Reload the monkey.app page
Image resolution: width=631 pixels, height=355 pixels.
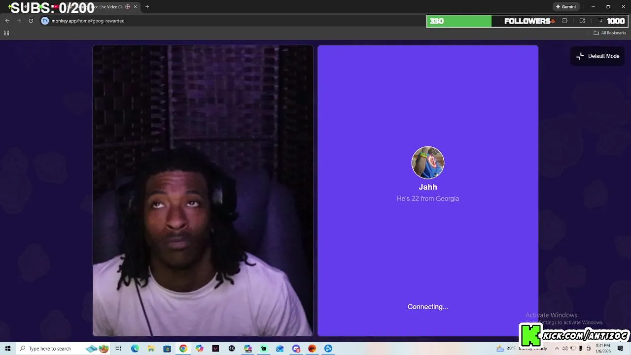[x=31, y=21]
